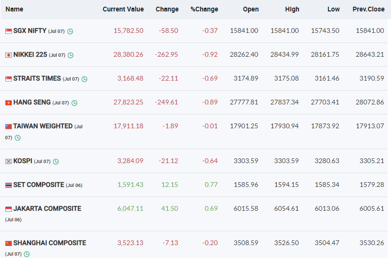Click the clock icon next to KOSPI
Viewport: 391px width, 258px height.
(56, 162)
